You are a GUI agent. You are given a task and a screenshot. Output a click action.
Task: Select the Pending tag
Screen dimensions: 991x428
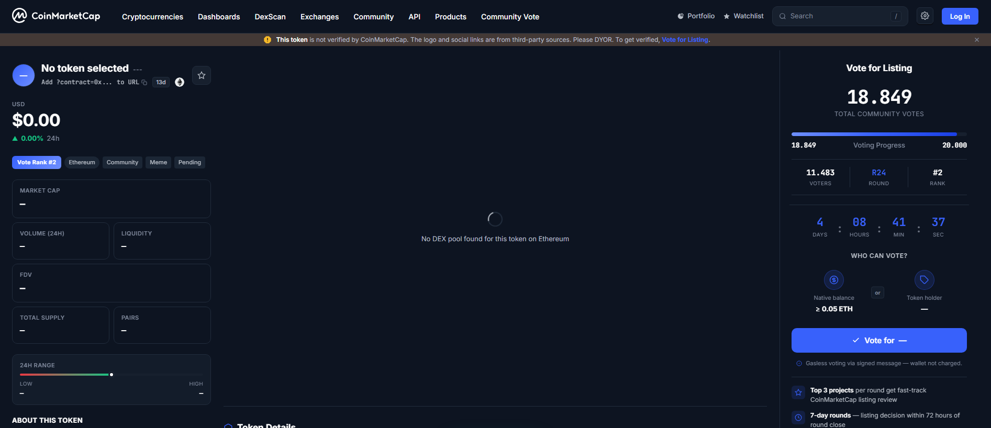(190, 162)
